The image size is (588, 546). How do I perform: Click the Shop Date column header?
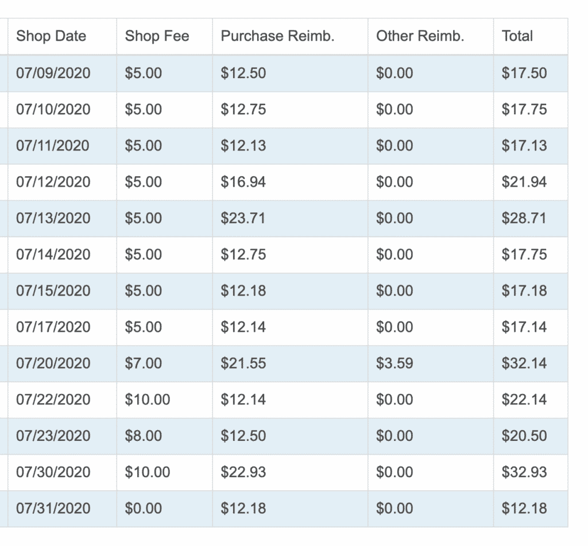tap(51, 36)
